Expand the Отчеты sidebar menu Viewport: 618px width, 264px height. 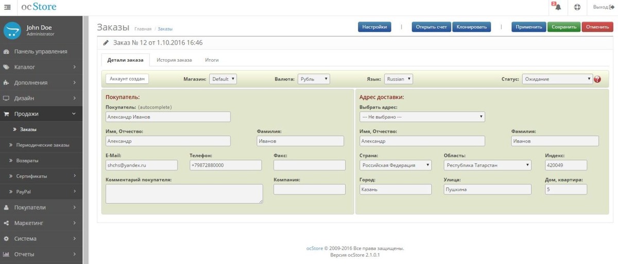point(41,254)
